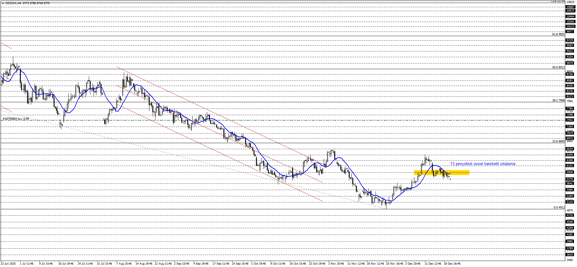Click the 7452 price tag on axis
This screenshot has height=267, width=577.
click(570, 120)
